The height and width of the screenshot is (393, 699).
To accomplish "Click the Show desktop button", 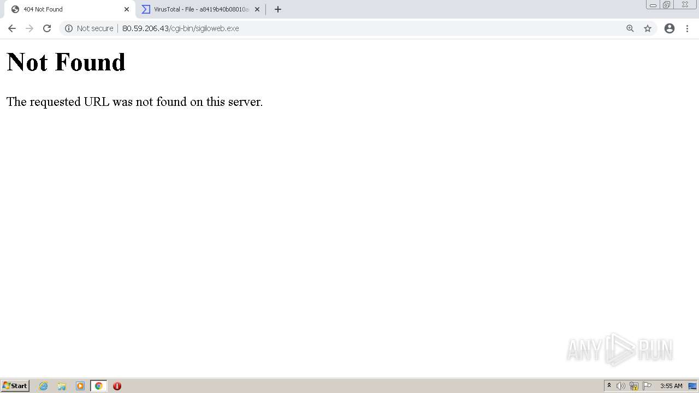I will click(692, 386).
